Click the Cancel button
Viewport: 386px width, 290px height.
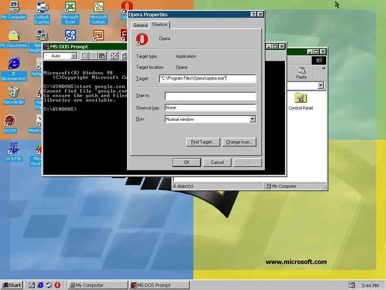(218, 162)
